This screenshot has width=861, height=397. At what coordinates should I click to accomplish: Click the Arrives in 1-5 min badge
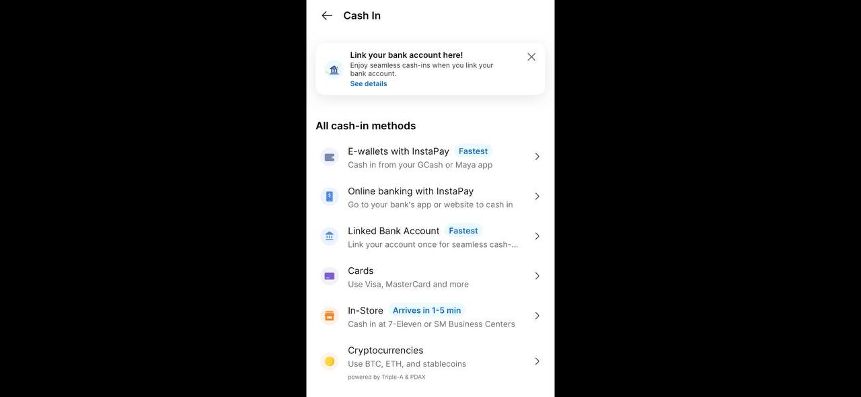(x=426, y=310)
